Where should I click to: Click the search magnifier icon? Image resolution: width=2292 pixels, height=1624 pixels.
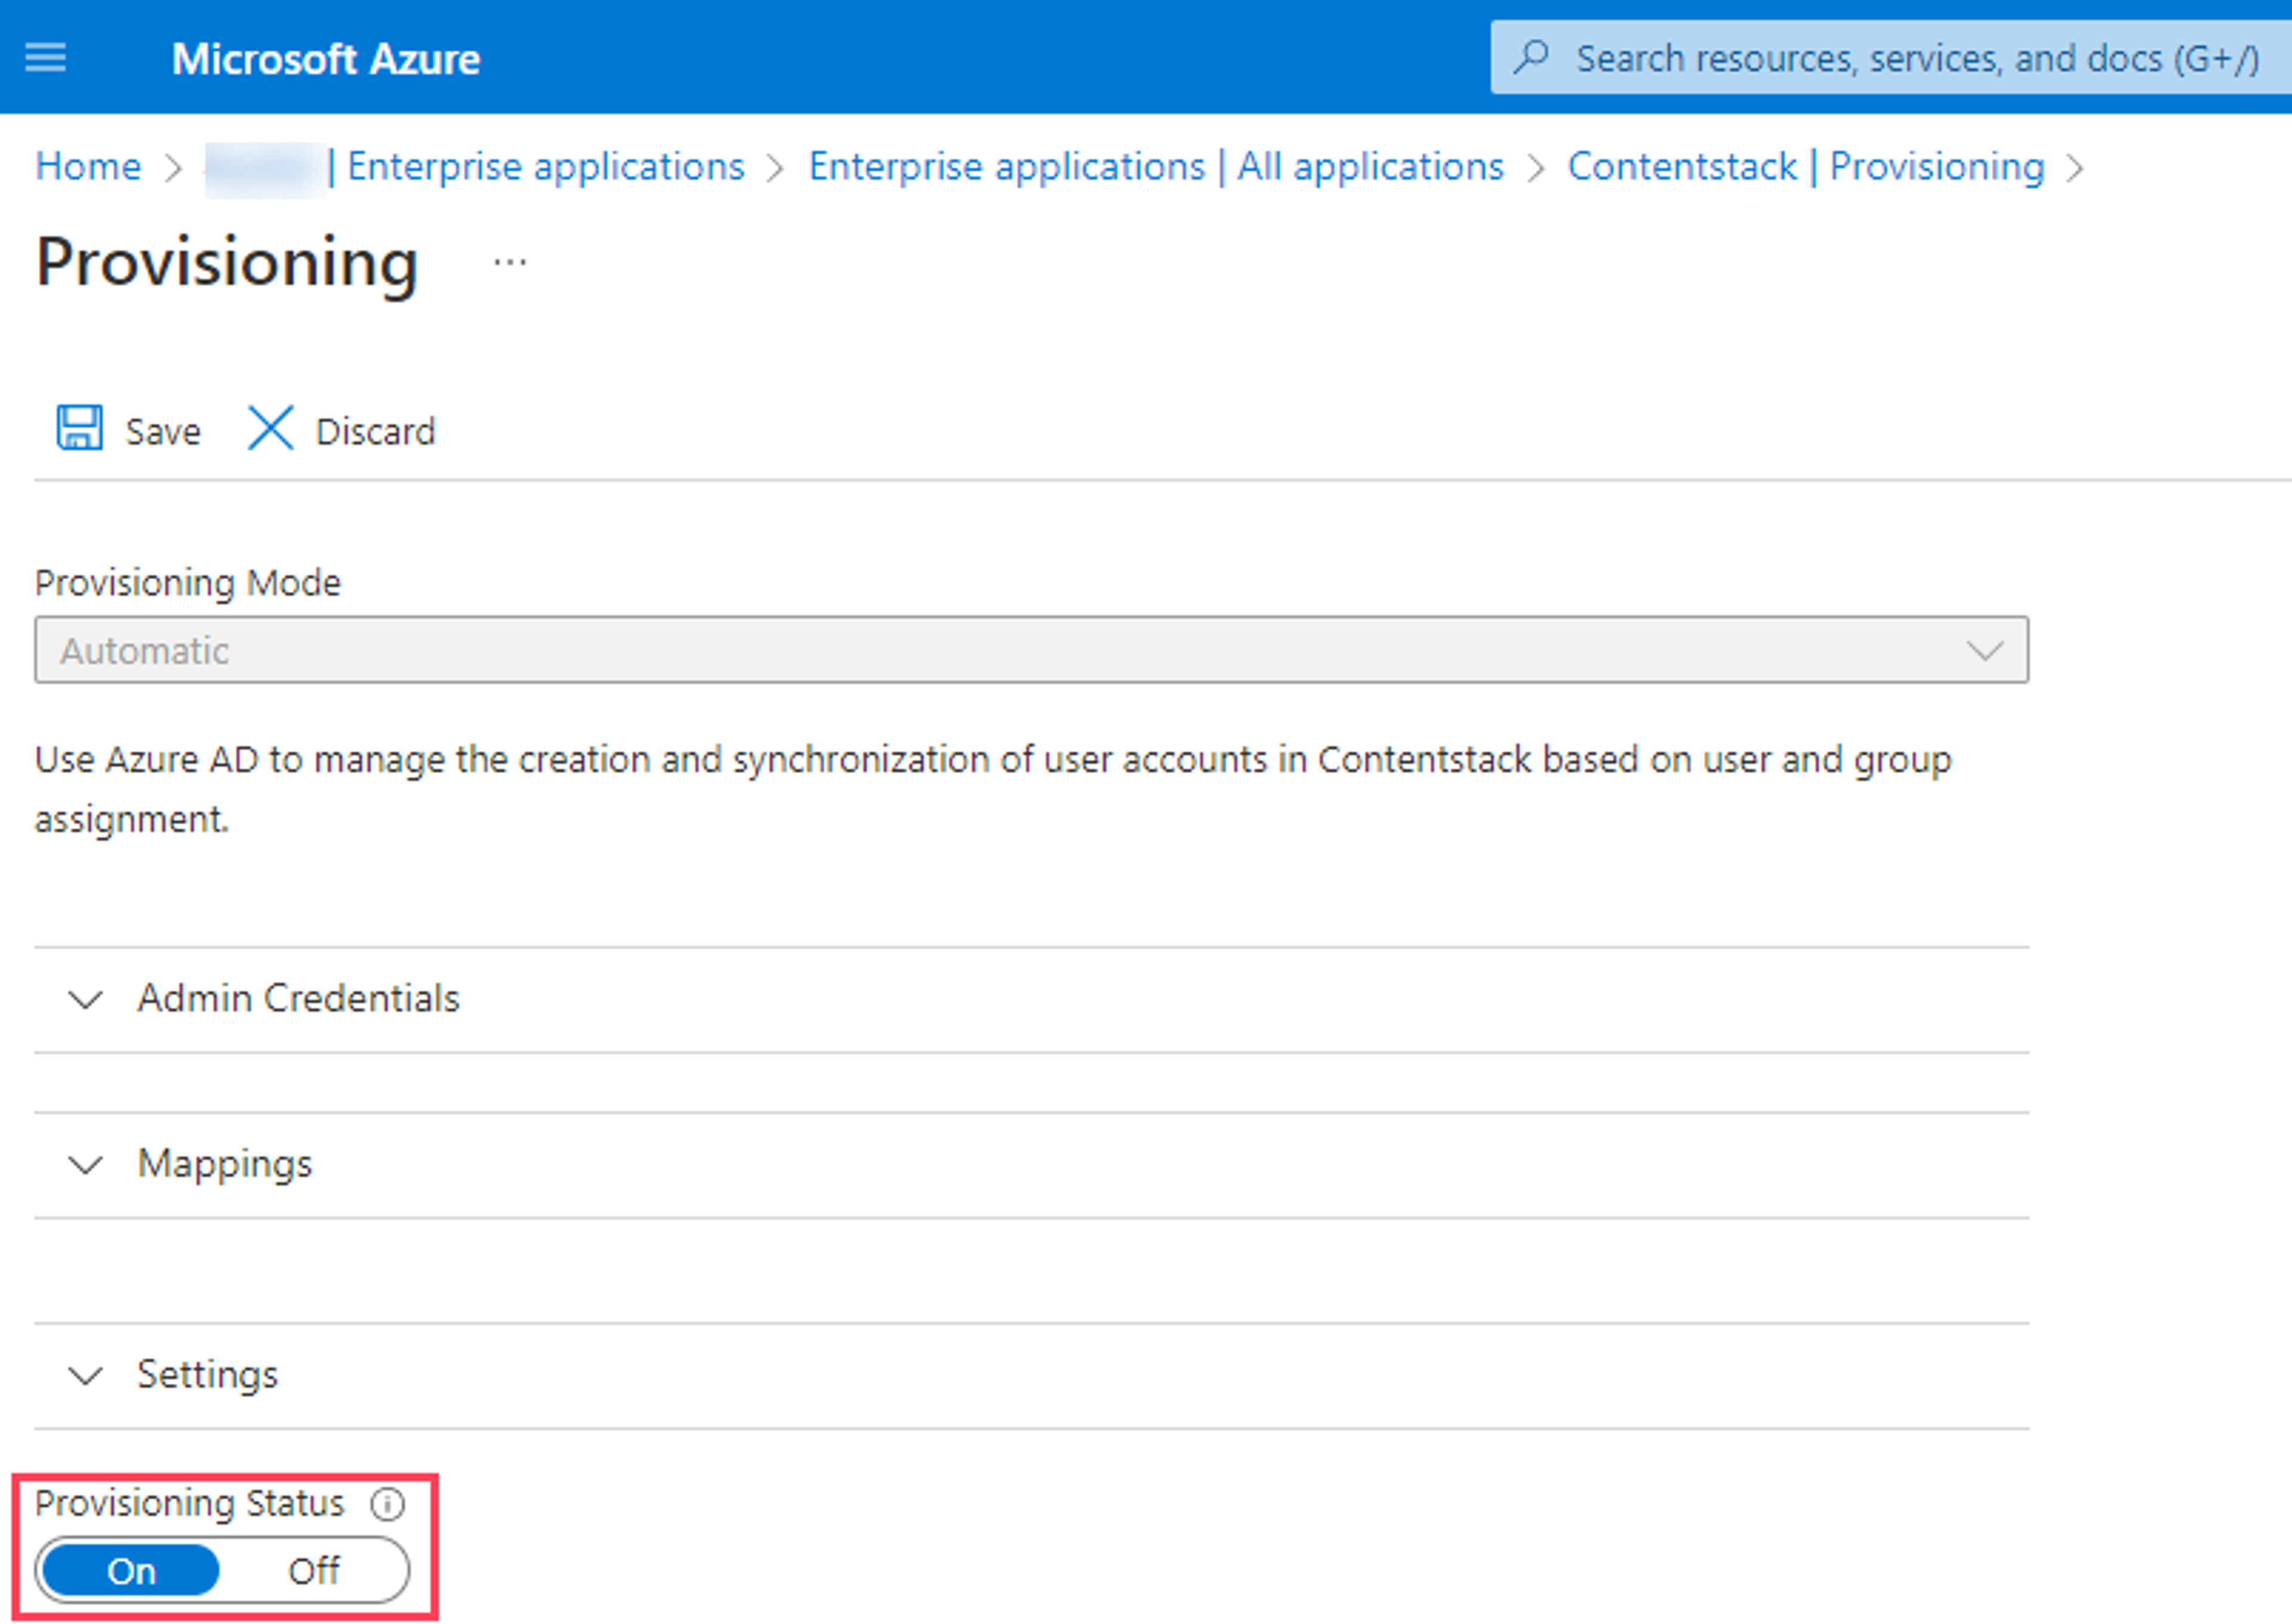pos(1532,57)
